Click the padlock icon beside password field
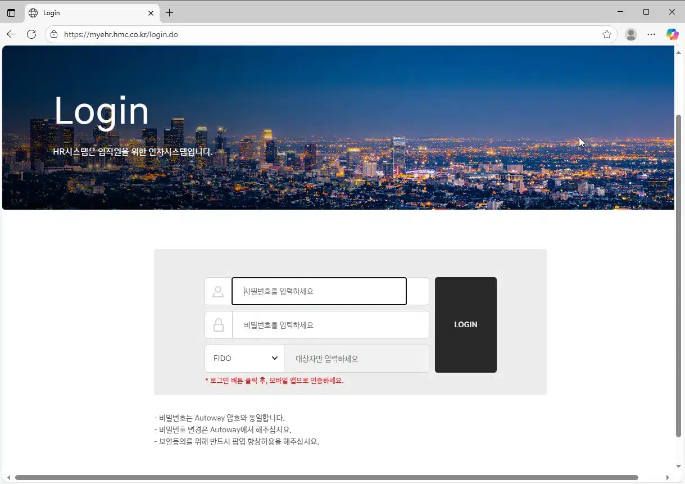 (218, 325)
